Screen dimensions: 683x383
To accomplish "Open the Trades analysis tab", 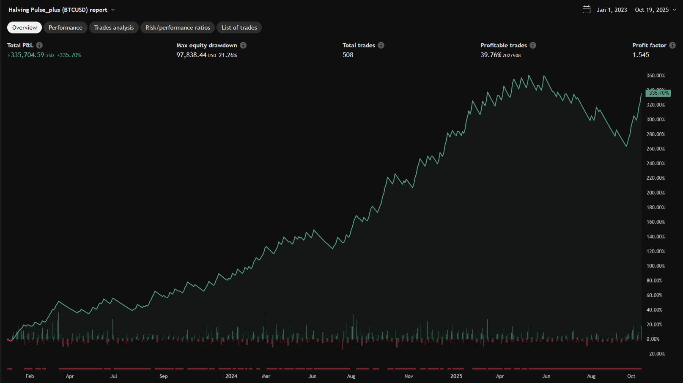I will 114,27.
